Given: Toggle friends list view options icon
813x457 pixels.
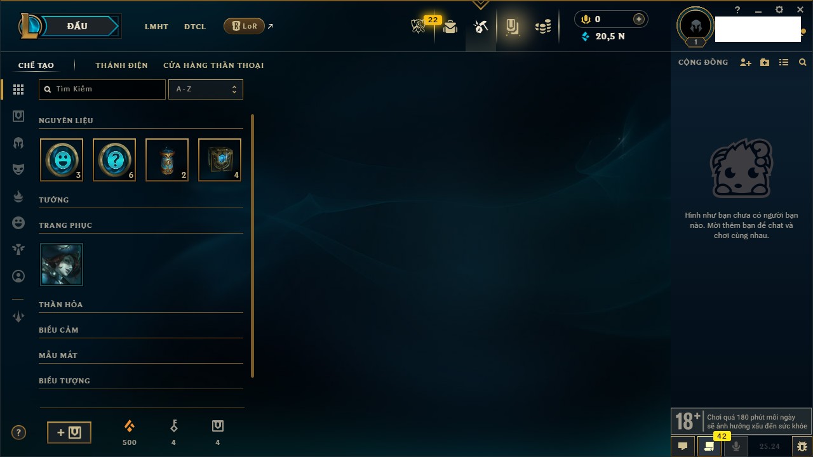Looking at the screenshot, I should point(784,62).
